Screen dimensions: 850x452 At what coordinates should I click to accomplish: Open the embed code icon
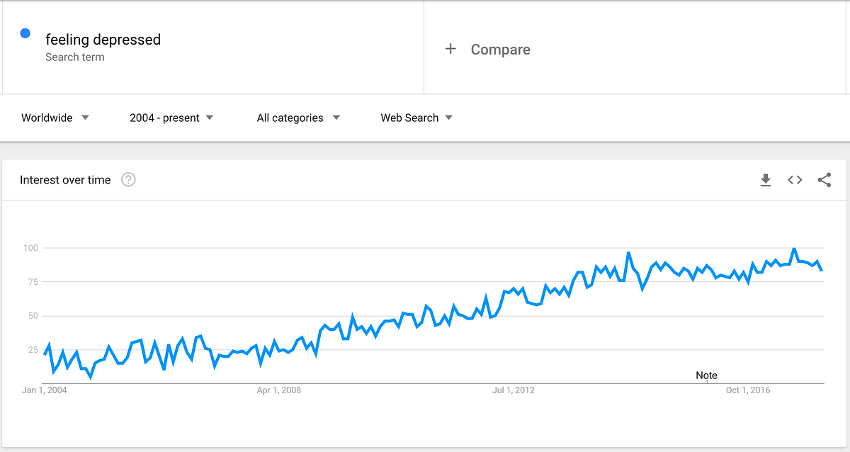(795, 181)
